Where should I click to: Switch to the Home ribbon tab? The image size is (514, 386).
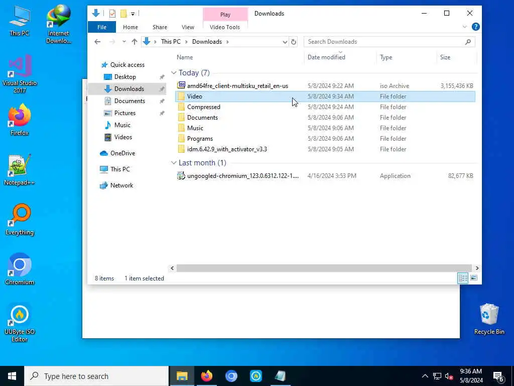131,27
